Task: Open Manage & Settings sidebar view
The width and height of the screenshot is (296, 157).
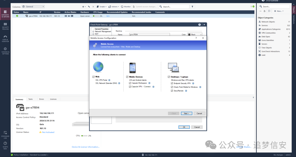Action: click(x=5, y=51)
